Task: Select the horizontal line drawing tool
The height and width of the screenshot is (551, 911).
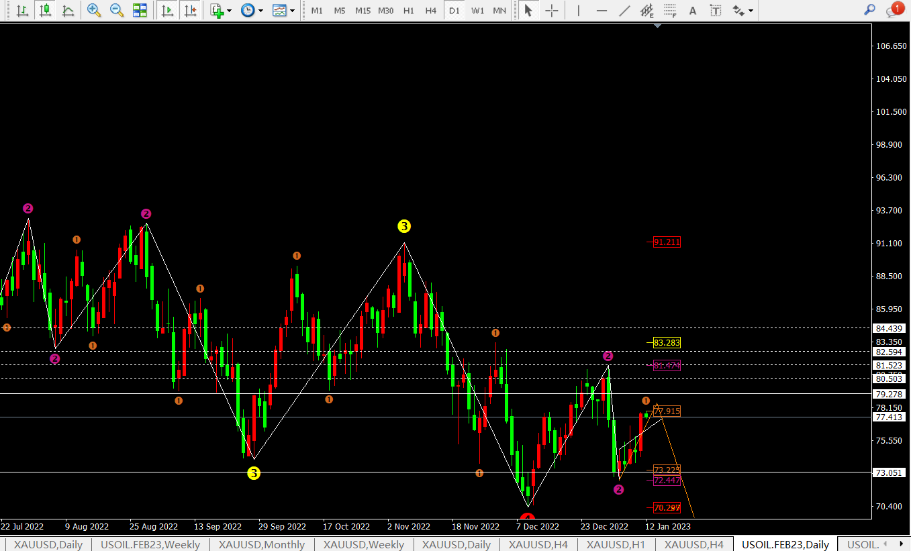Action: (602, 10)
